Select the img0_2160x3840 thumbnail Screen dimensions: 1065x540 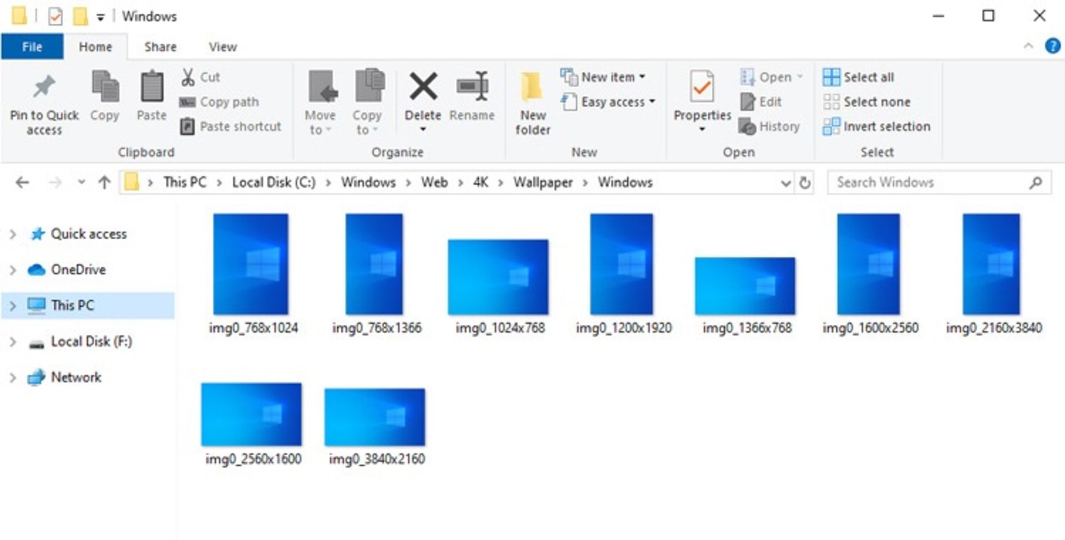pyautogui.click(x=991, y=264)
